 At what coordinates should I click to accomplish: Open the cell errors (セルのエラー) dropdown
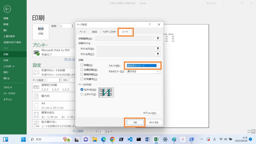(143, 71)
